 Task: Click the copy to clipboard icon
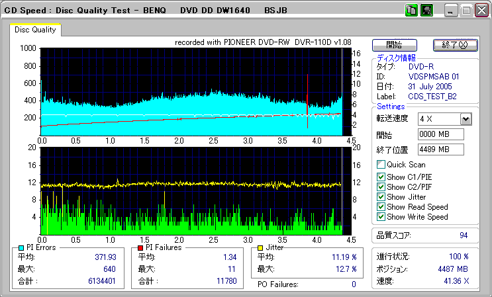pos(411,11)
